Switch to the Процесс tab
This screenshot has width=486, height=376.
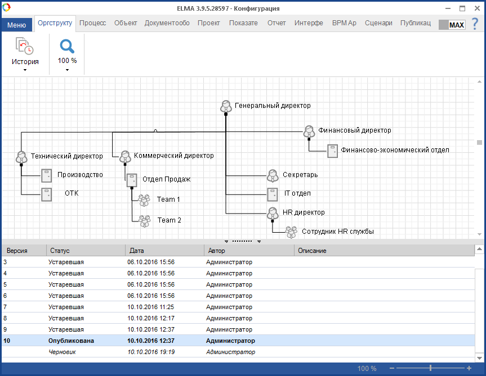pyautogui.click(x=92, y=23)
